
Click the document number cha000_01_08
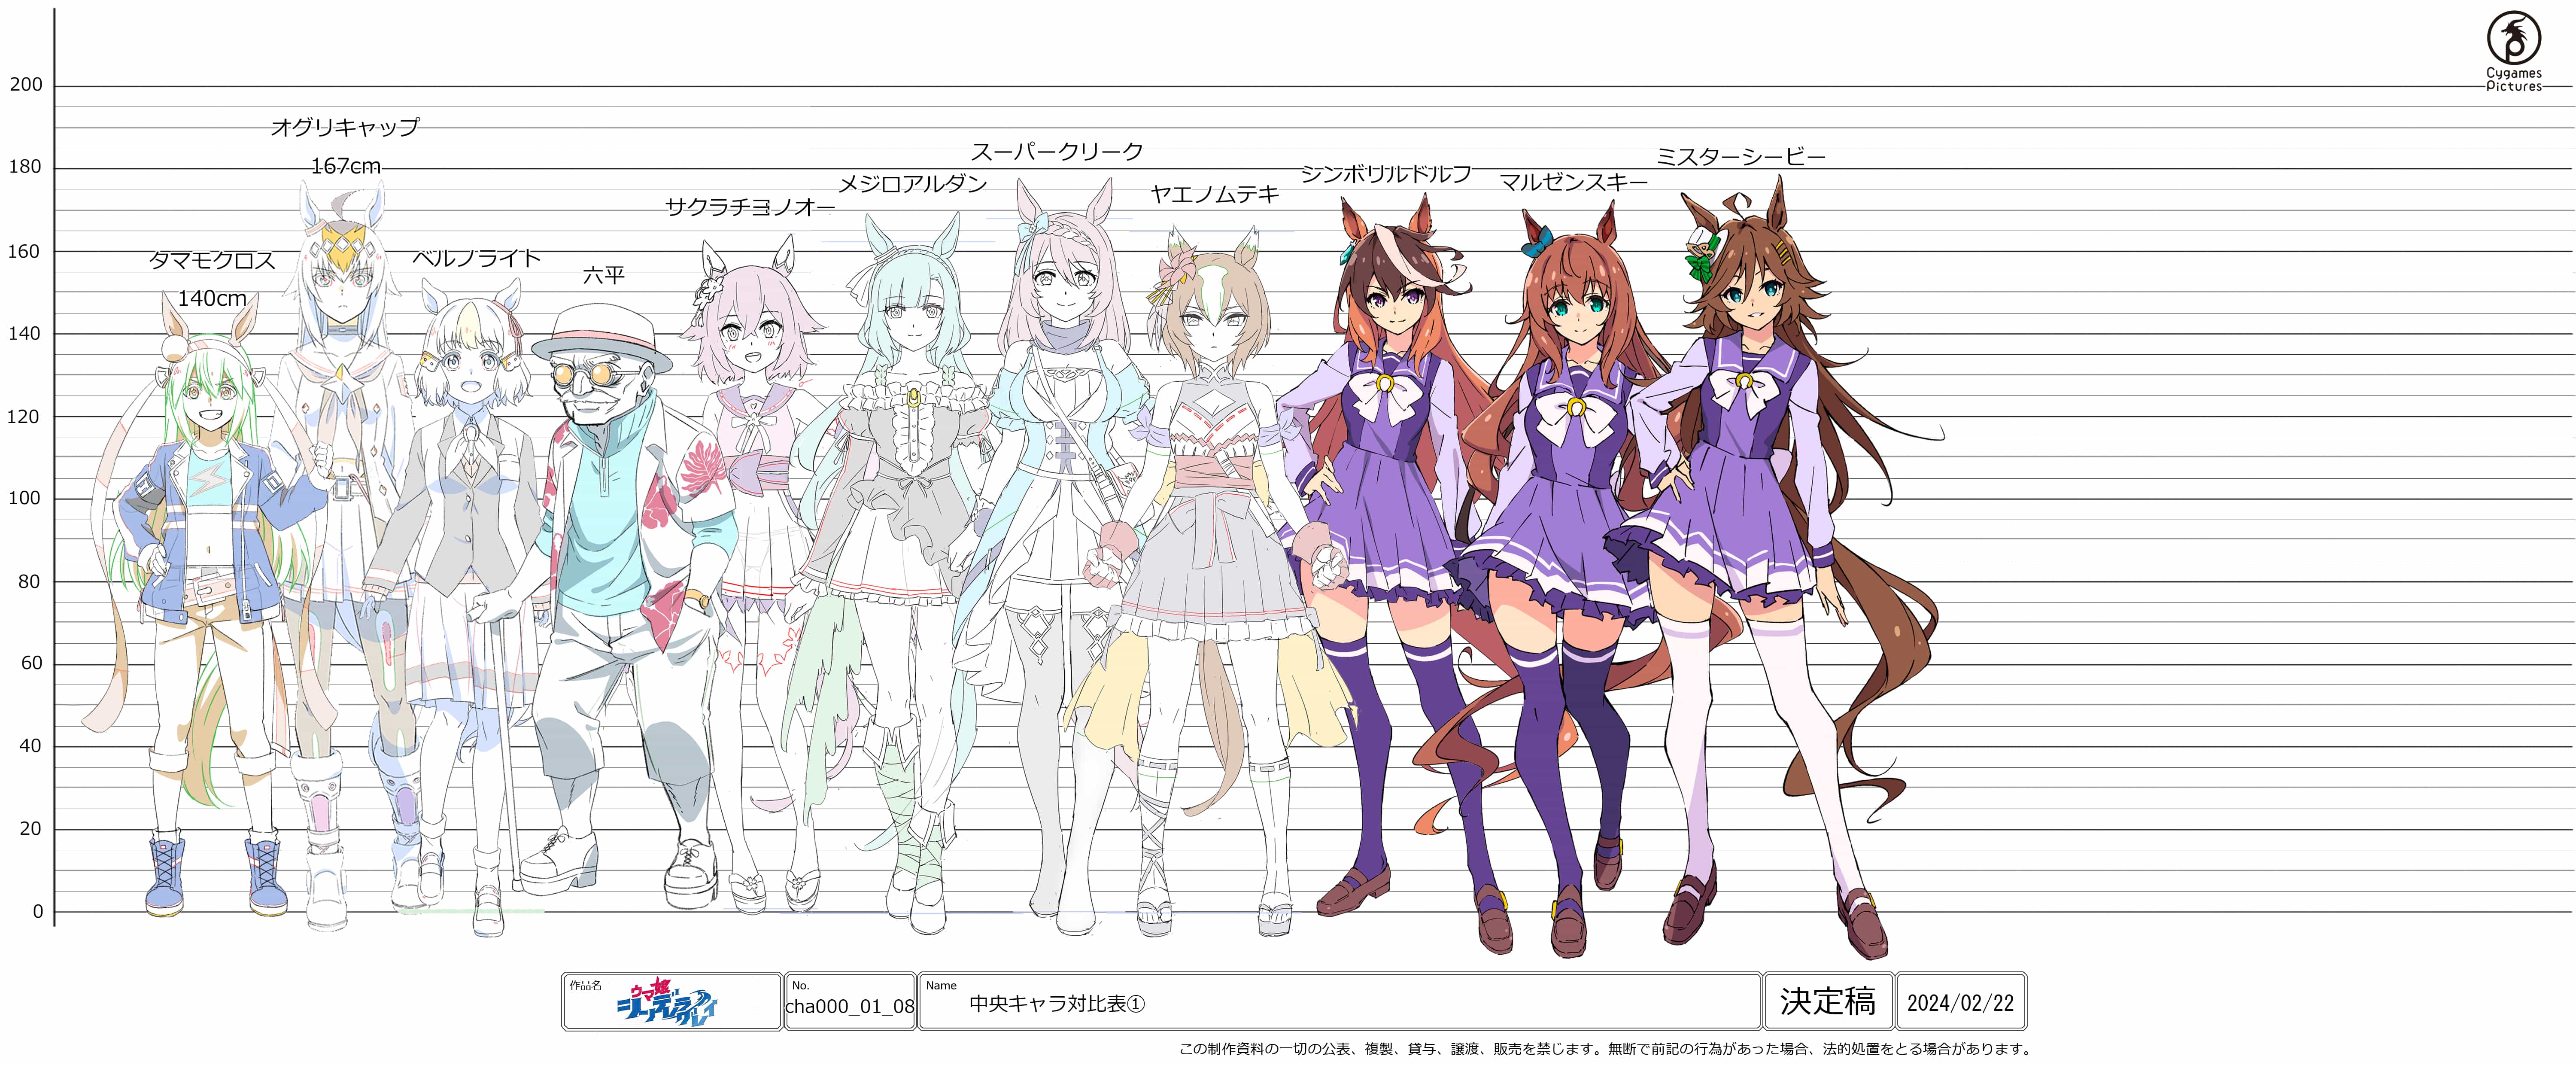[x=850, y=1007]
